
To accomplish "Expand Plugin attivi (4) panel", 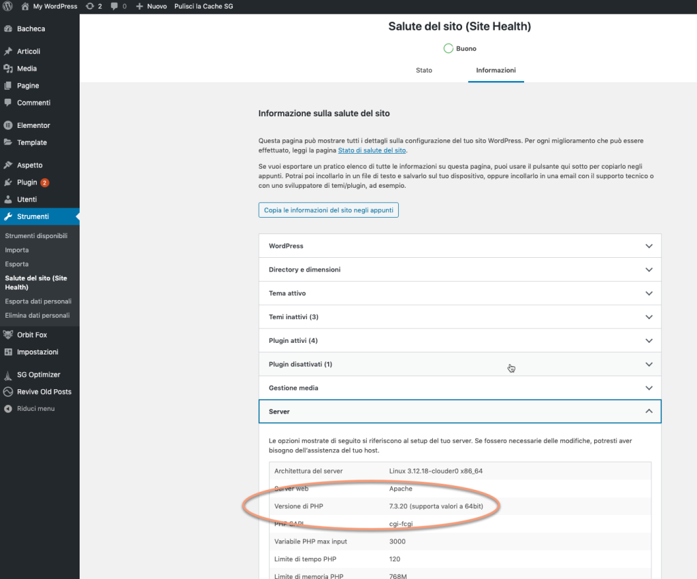I will (459, 340).
